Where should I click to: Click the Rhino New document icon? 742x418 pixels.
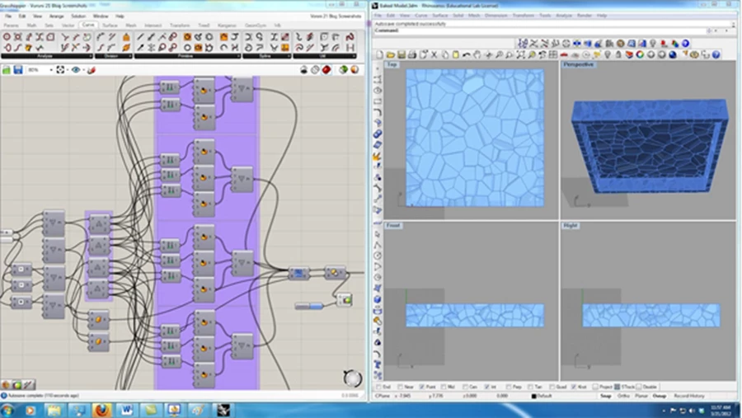pyautogui.click(x=380, y=54)
